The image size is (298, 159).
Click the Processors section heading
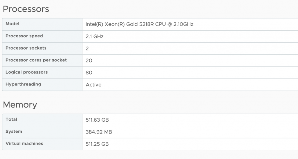26,9
